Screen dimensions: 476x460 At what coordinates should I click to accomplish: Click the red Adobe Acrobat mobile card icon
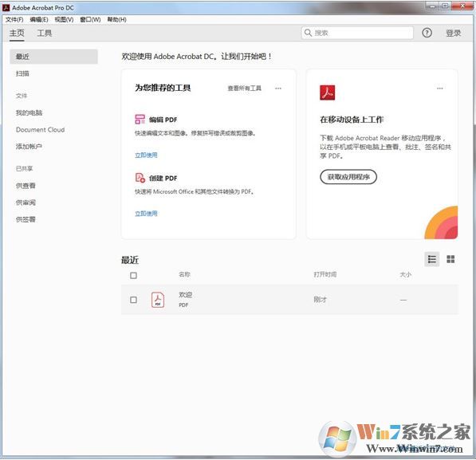tap(327, 92)
